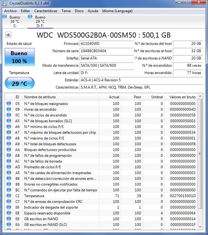Image resolution: width=208 pixels, height=235 pixels.
Task: Click the CrystalDiskInfo title bar app icon
Action: coord(5,3)
